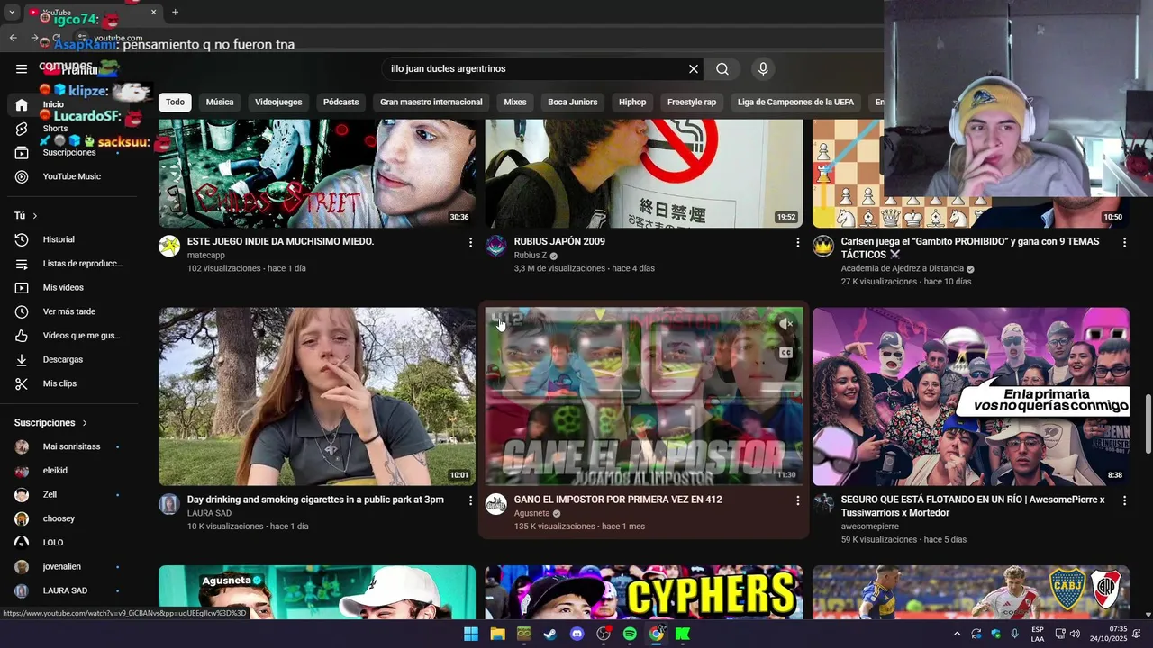Toggle mute on the hovered video preview
Image resolution: width=1153 pixels, height=648 pixels.
(785, 323)
